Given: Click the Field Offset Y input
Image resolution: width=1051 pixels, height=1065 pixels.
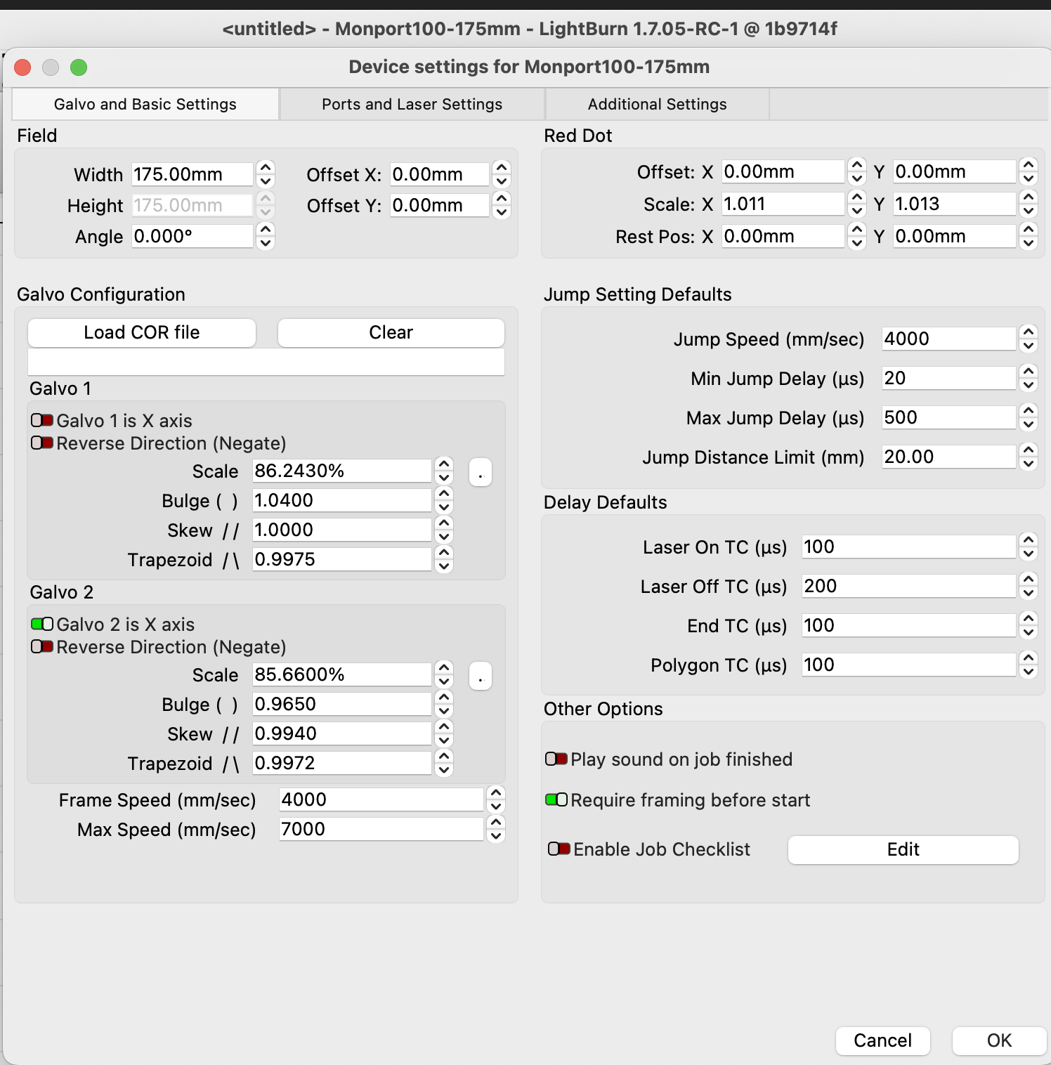Looking at the screenshot, I should coord(440,205).
